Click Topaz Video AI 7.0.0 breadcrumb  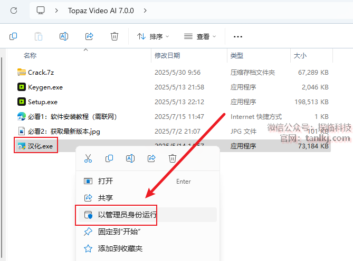point(101,10)
